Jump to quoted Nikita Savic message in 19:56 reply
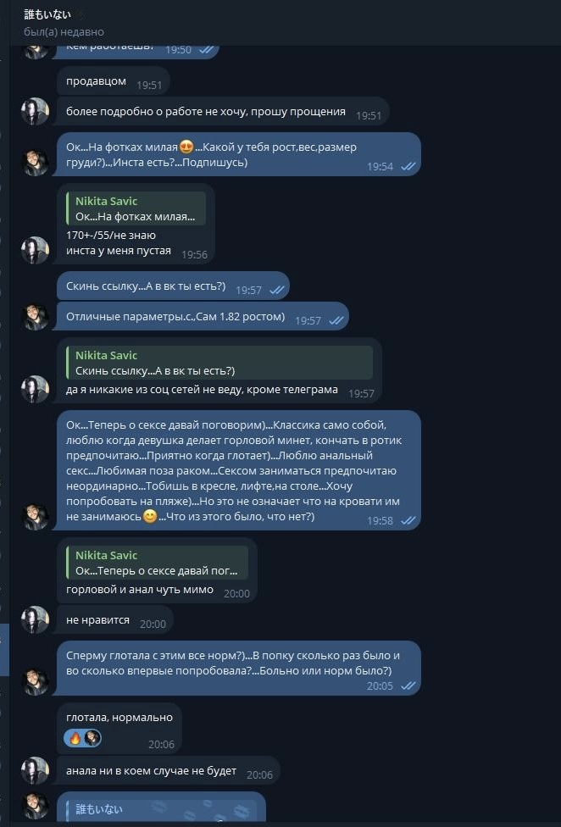This screenshot has height=827, width=561. point(136,208)
